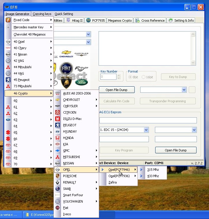This screenshot has width=209, height=219.
Task: Switch to the Megamos Crypto tab
Action: [120, 21]
